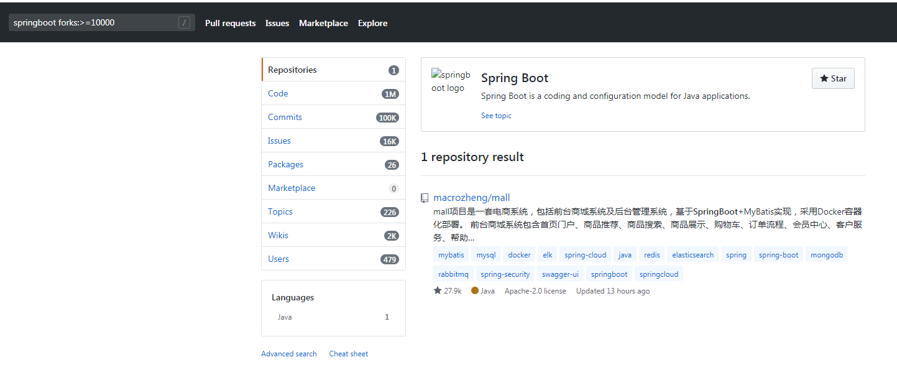897x375 pixels.
Task: Filter results by Users
Action: pos(278,259)
